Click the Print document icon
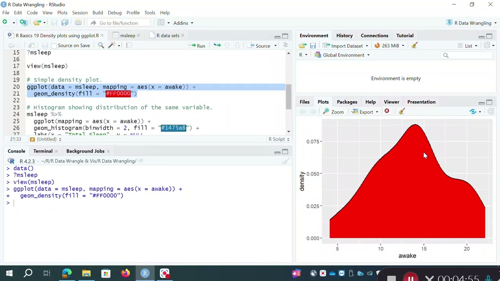500x281 pixels. [78, 23]
